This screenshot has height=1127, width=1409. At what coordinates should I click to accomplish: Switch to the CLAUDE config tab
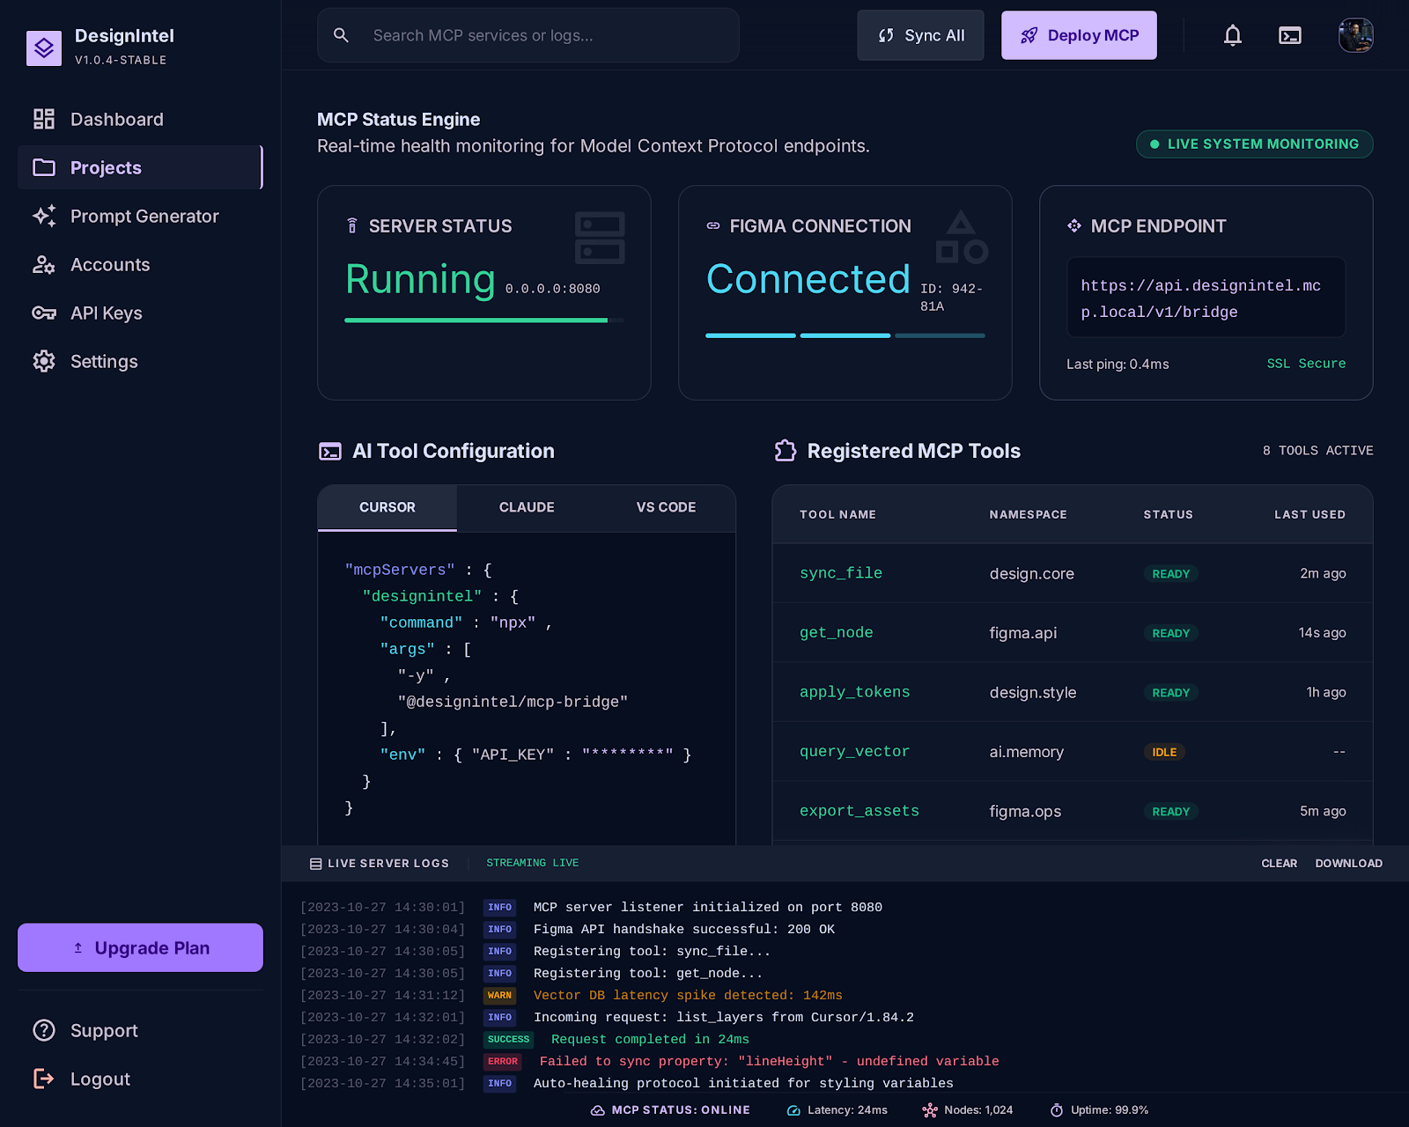(527, 507)
